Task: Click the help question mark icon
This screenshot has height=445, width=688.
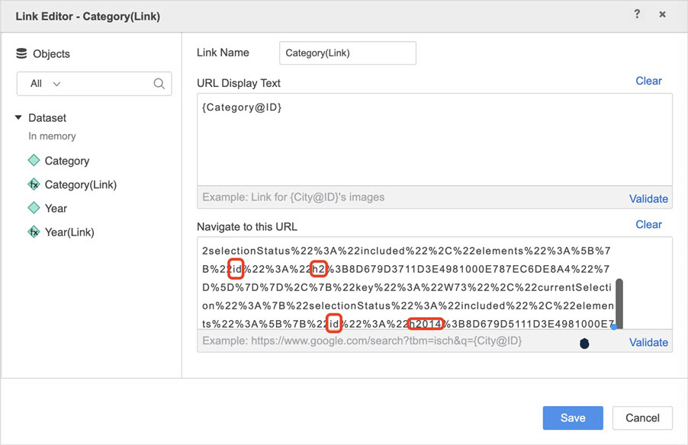Action: [637, 14]
